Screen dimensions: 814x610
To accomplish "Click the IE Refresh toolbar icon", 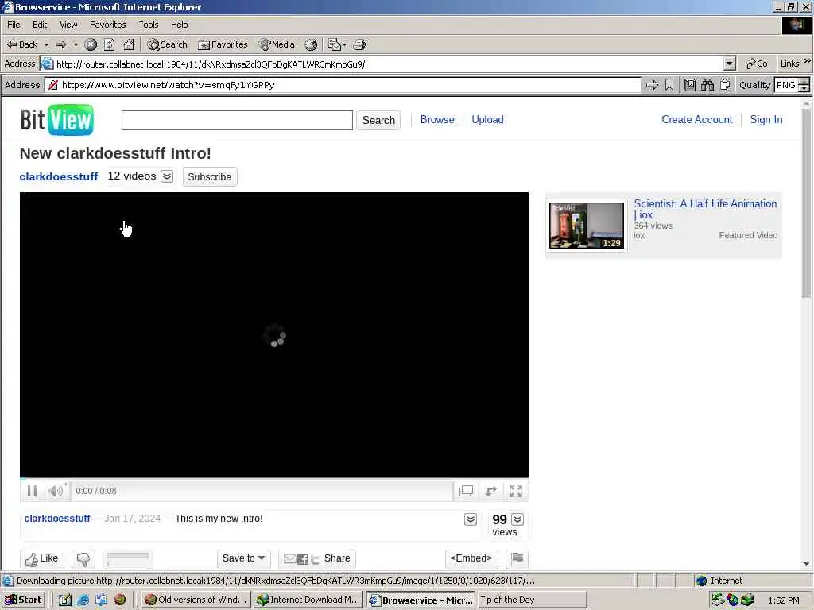I will tap(109, 44).
